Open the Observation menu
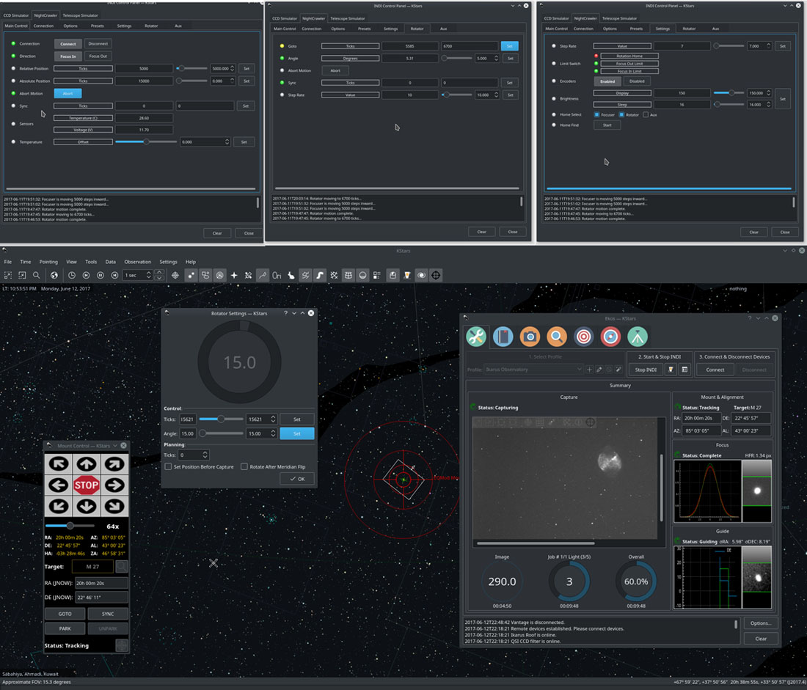The height and width of the screenshot is (690, 807). (139, 261)
